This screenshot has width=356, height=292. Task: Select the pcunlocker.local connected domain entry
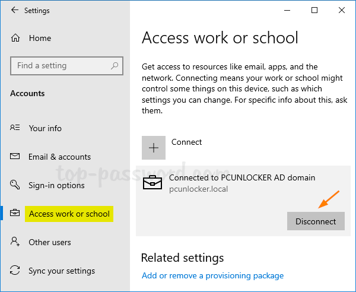tap(241, 183)
